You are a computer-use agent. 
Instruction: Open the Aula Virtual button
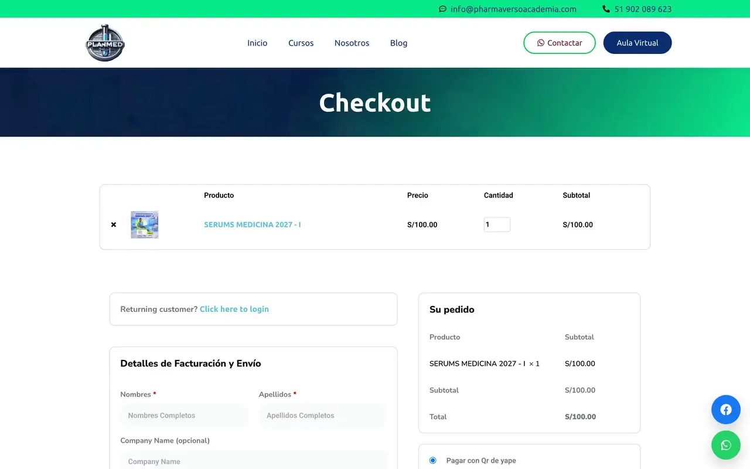(x=637, y=43)
